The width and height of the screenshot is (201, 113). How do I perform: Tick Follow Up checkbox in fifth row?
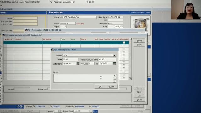tap(124, 55)
